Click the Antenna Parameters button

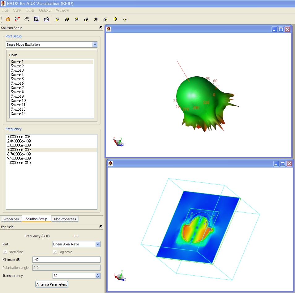pyautogui.click(x=52, y=284)
